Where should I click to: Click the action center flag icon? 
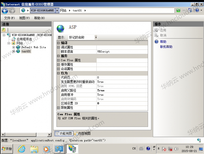[164, 149]
